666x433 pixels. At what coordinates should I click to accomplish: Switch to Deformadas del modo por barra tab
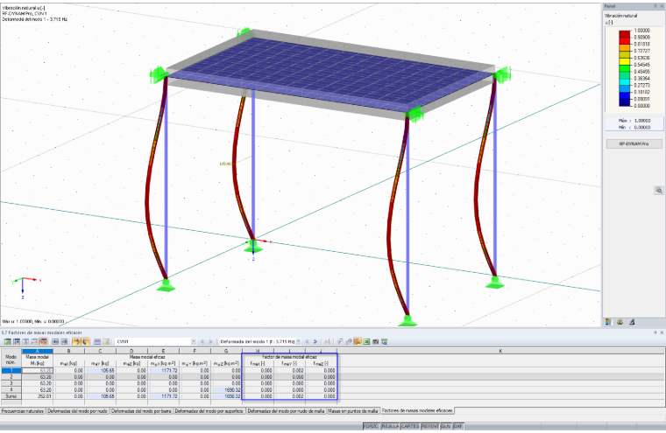click(x=141, y=411)
